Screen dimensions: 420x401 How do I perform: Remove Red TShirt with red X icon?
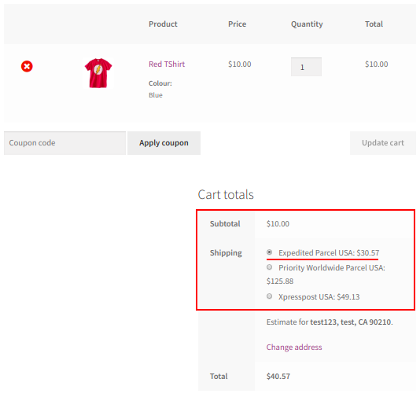[27, 66]
